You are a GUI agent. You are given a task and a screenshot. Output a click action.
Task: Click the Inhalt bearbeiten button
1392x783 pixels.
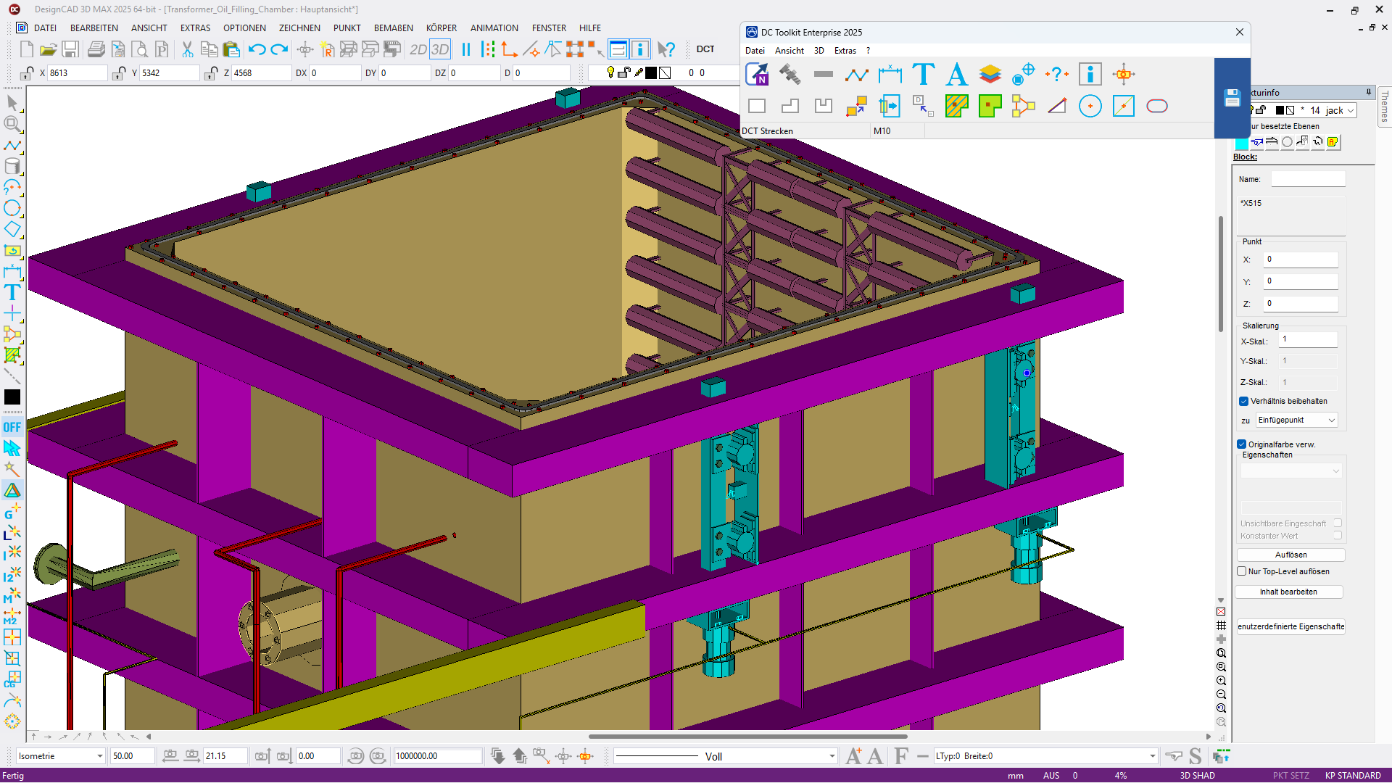tap(1288, 592)
